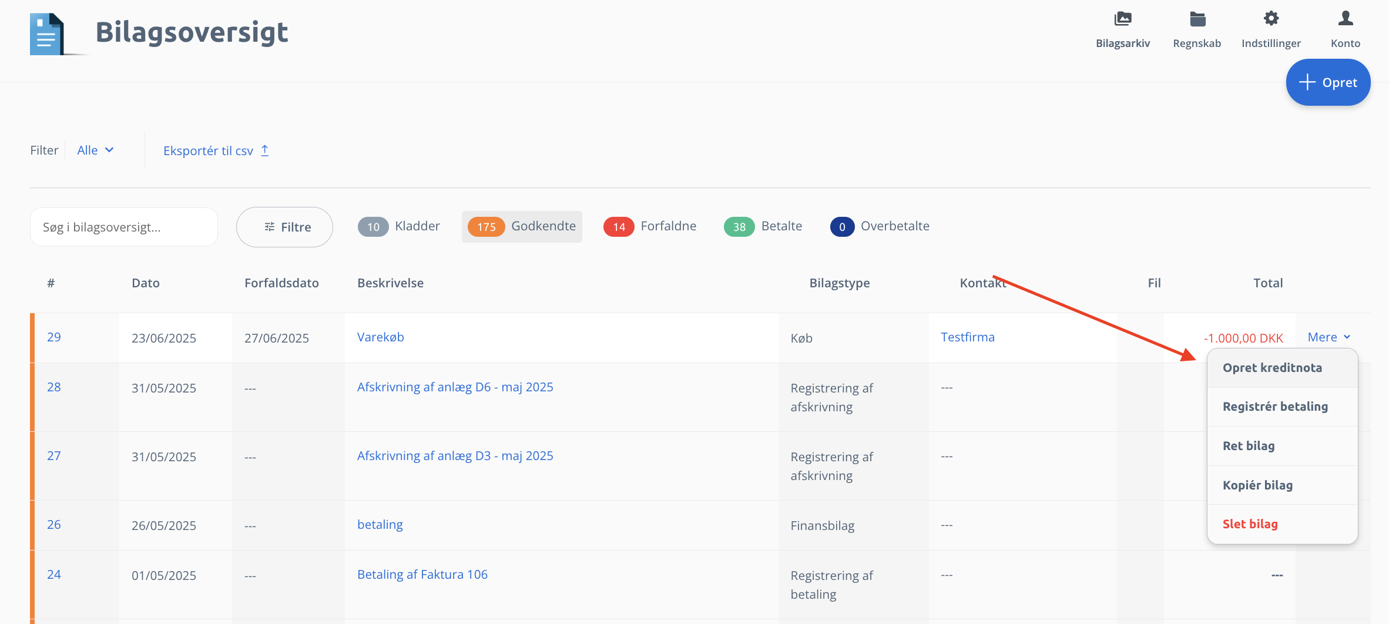Open bilag number 27 link
Viewport: 1389px width, 624px height.
(54, 456)
